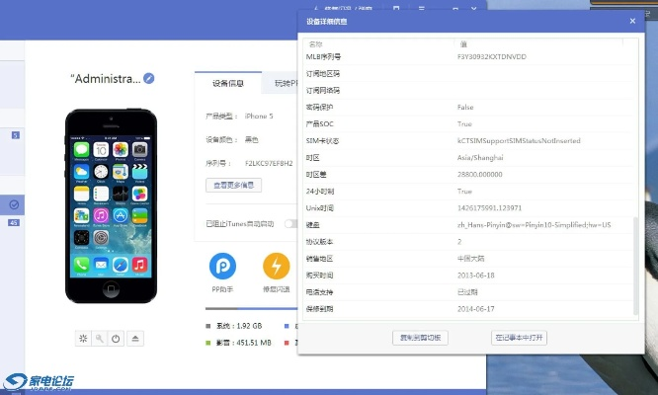Click the edit device name pencil icon
The height and width of the screenshot is (395, 658).
pos(149,78)
